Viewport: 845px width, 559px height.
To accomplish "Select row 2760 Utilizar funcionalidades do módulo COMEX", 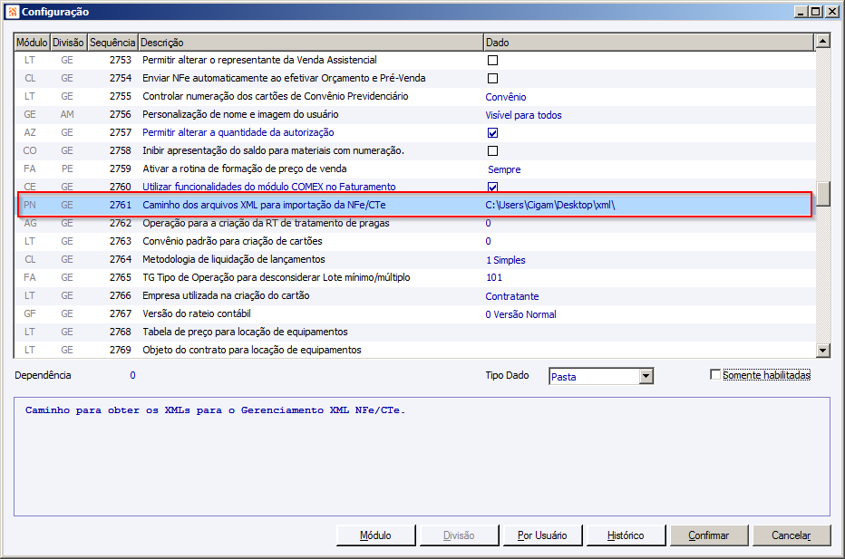I will pos(414,187).
